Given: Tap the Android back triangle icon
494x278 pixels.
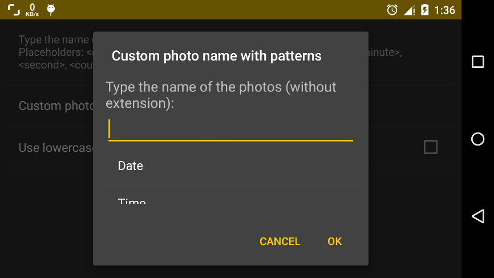Looking at the screenshot, I should [477, 216].
